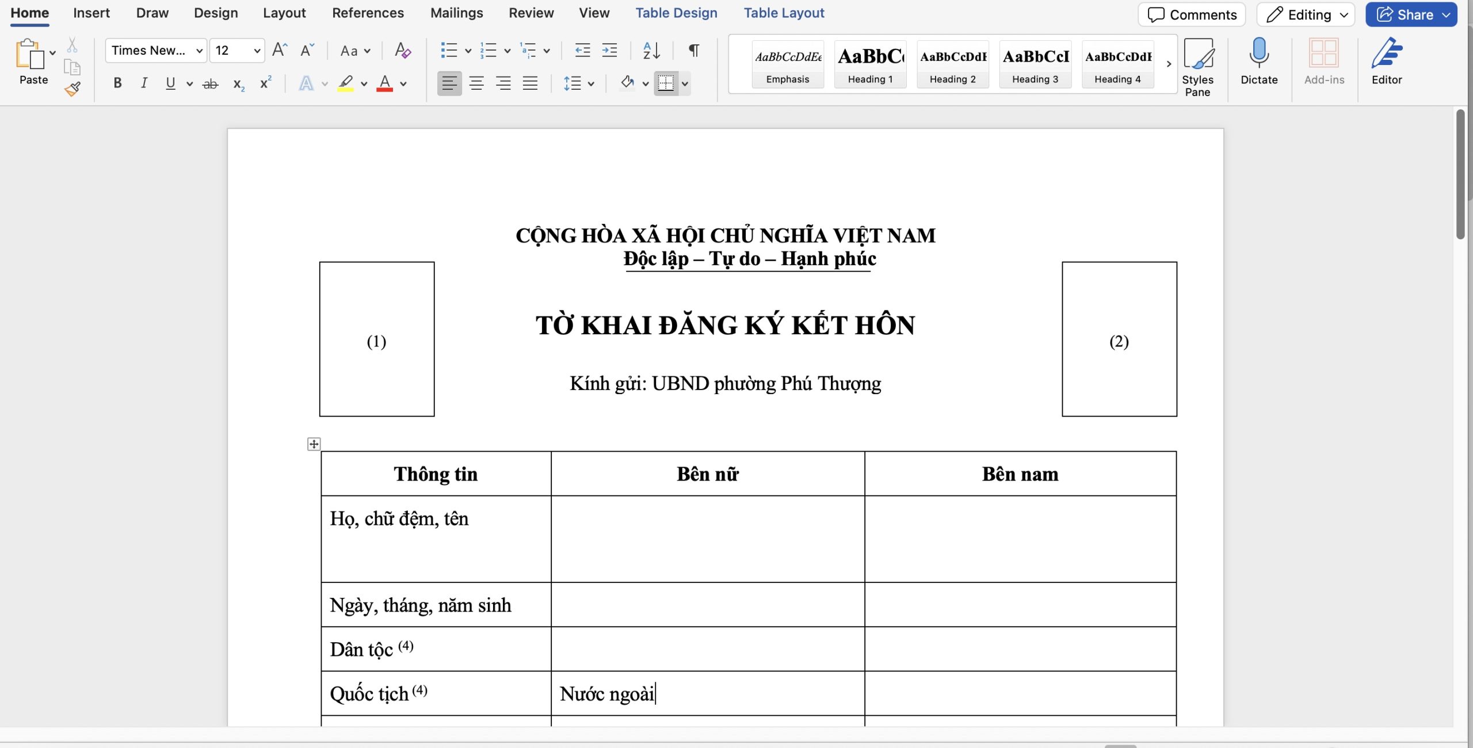Toggle Strikethrough formatting

pos(211,84)
